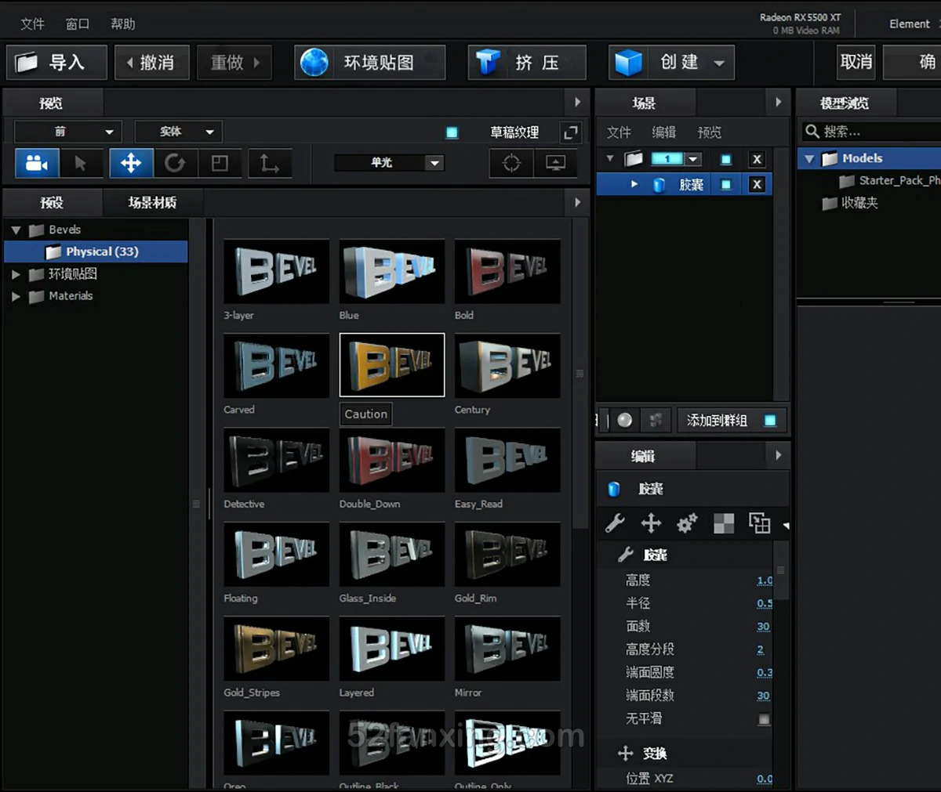
Task: Open the 实体 shading mode dropdown
Action: click(x=179, y=132)
